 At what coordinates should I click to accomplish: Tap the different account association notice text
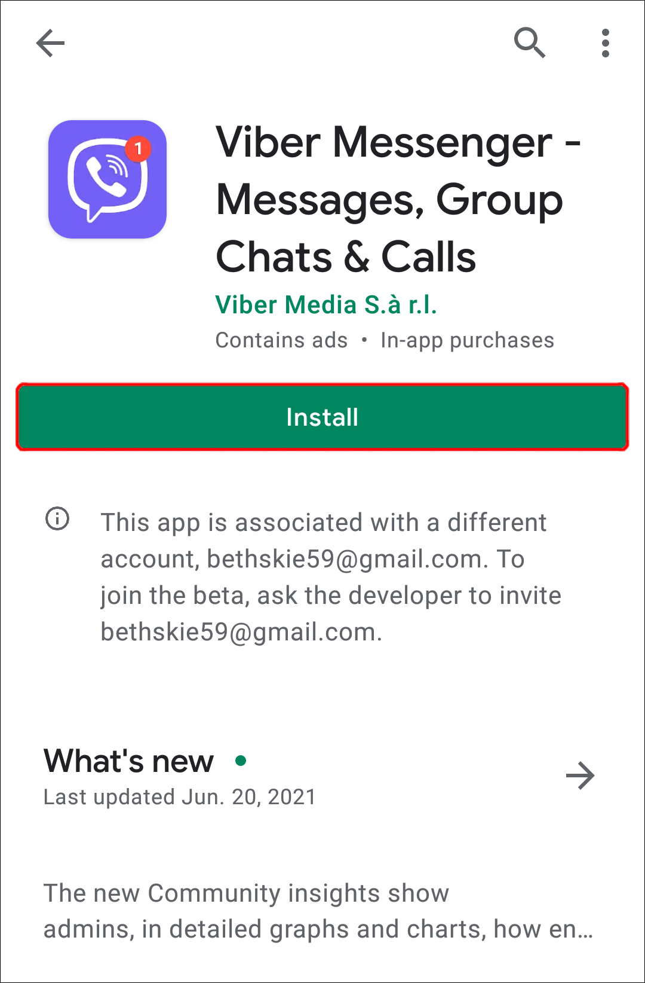coord(331,577)
